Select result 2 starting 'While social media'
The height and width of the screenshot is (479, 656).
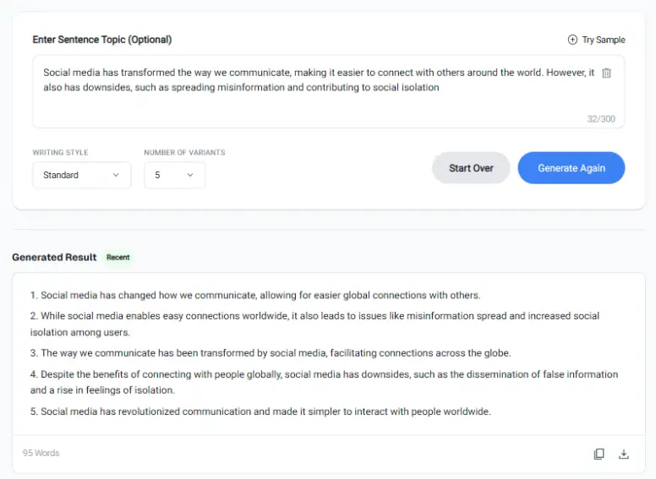314,324
